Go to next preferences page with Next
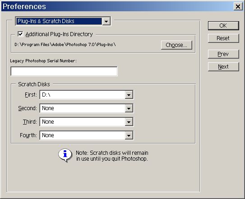 (x=223, y=67)
